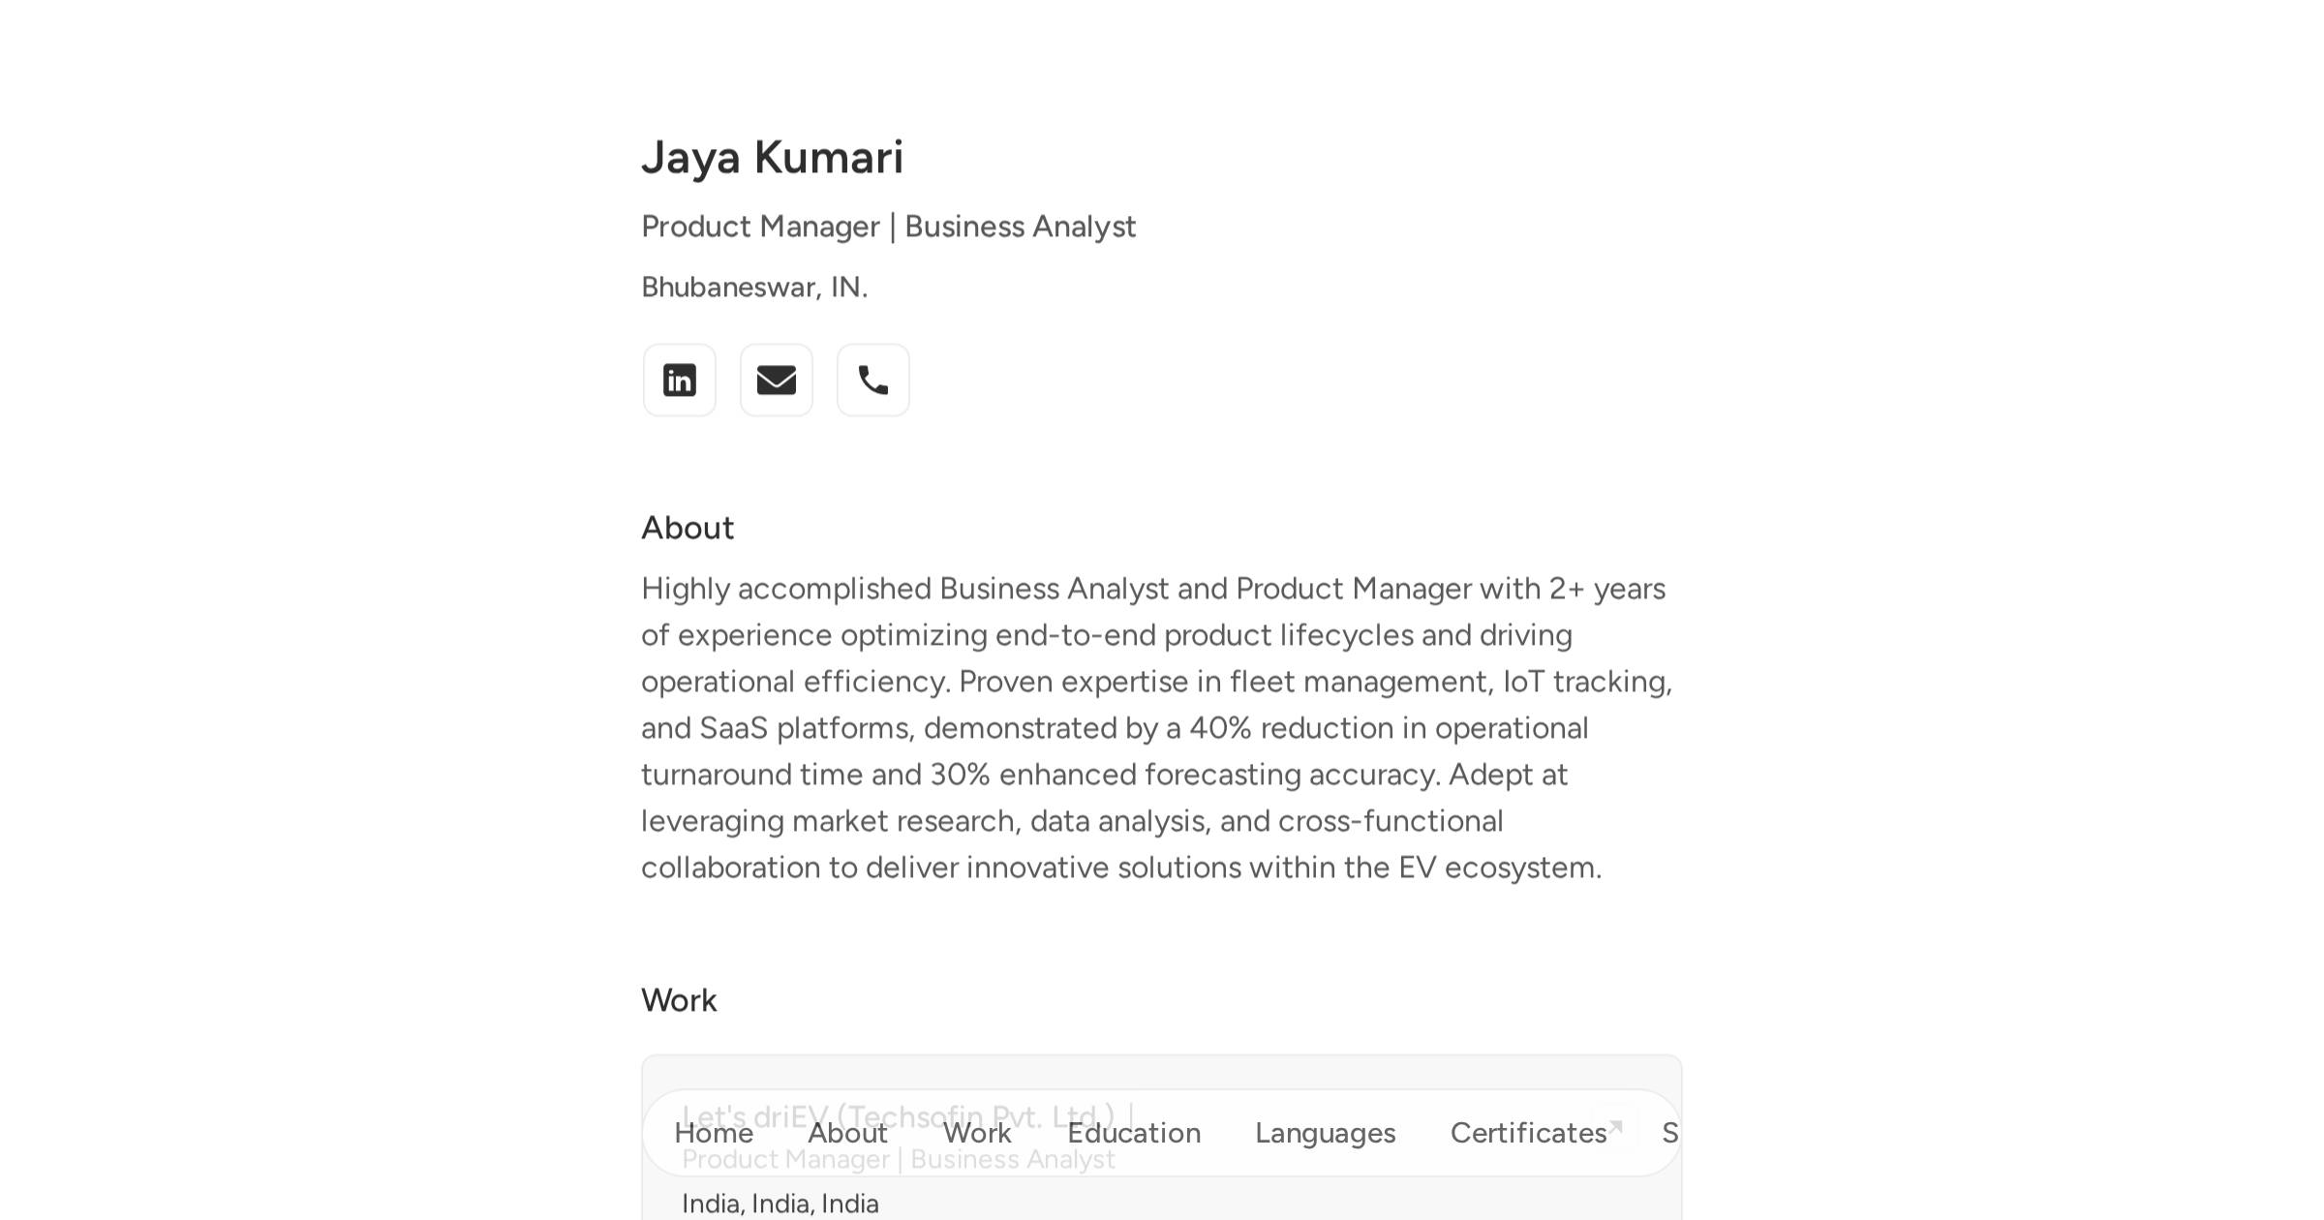Click the Bhubaneswar, IN. location text
This screenshot has width=2324, height=1220.
coord(754,287)
